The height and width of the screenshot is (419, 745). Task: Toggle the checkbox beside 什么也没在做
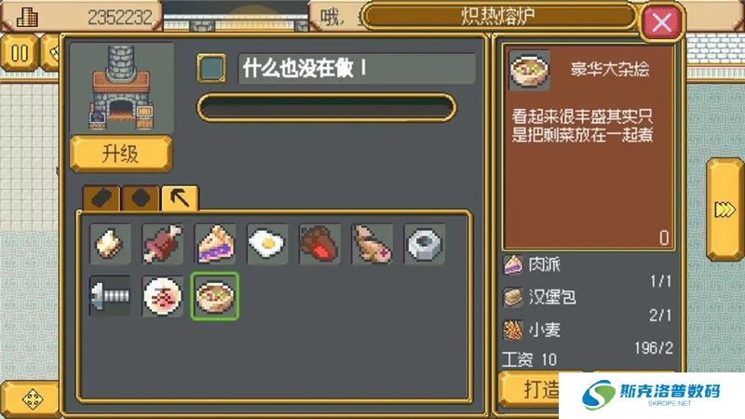[211, 68]
